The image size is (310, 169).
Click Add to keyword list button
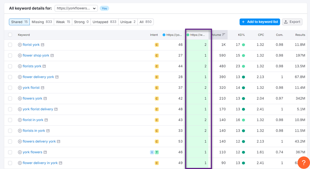260,22
